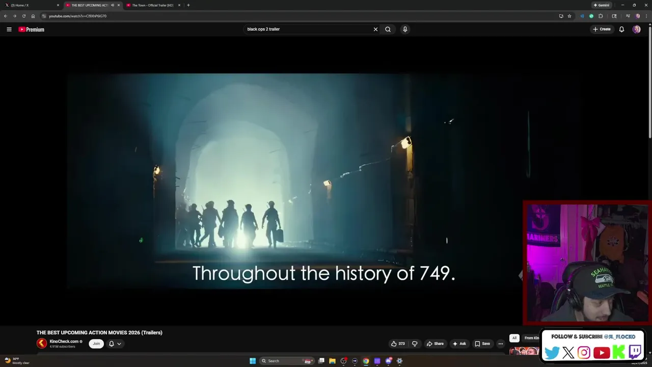This screenshot has height=367, width=652.
Task: Select the From KinoCheck filter chip
Action: (532, 338)
